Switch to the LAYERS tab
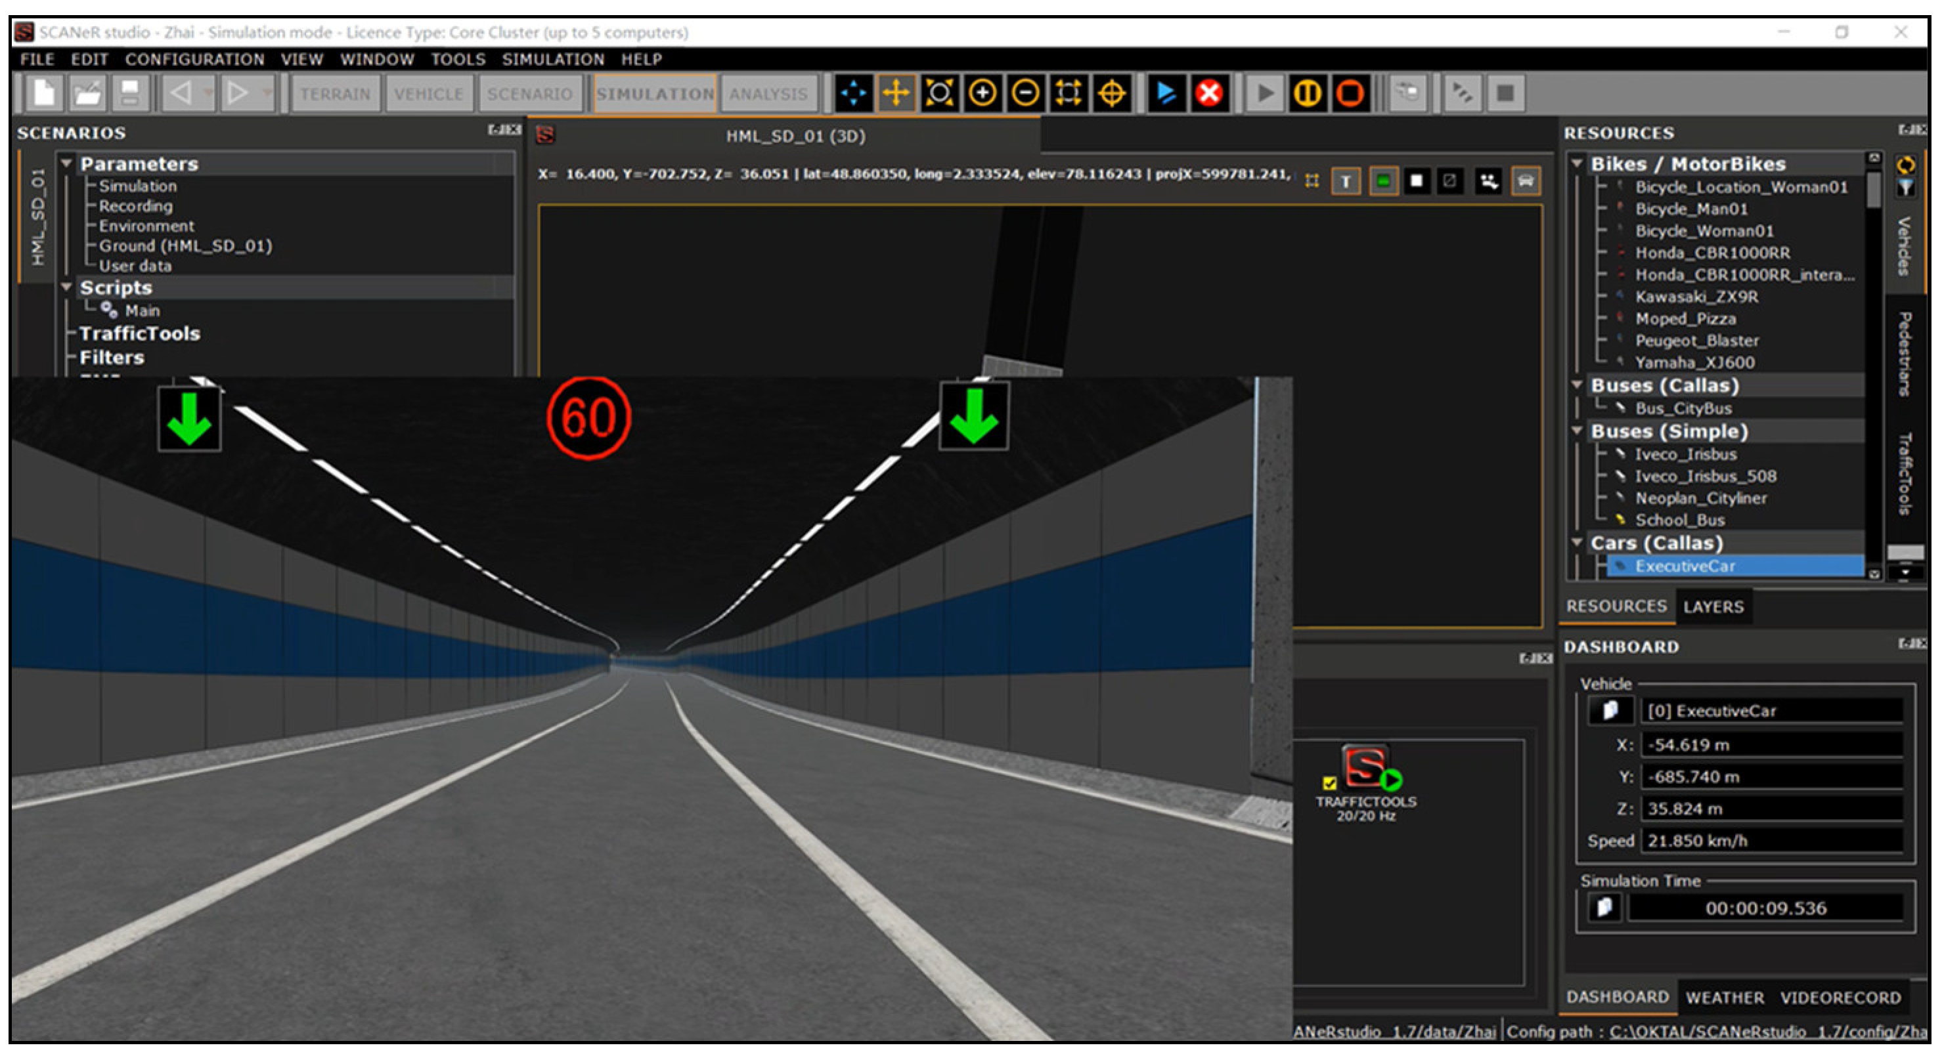The width and height of the screenshot is (1942, 1058). [1713, 607]
